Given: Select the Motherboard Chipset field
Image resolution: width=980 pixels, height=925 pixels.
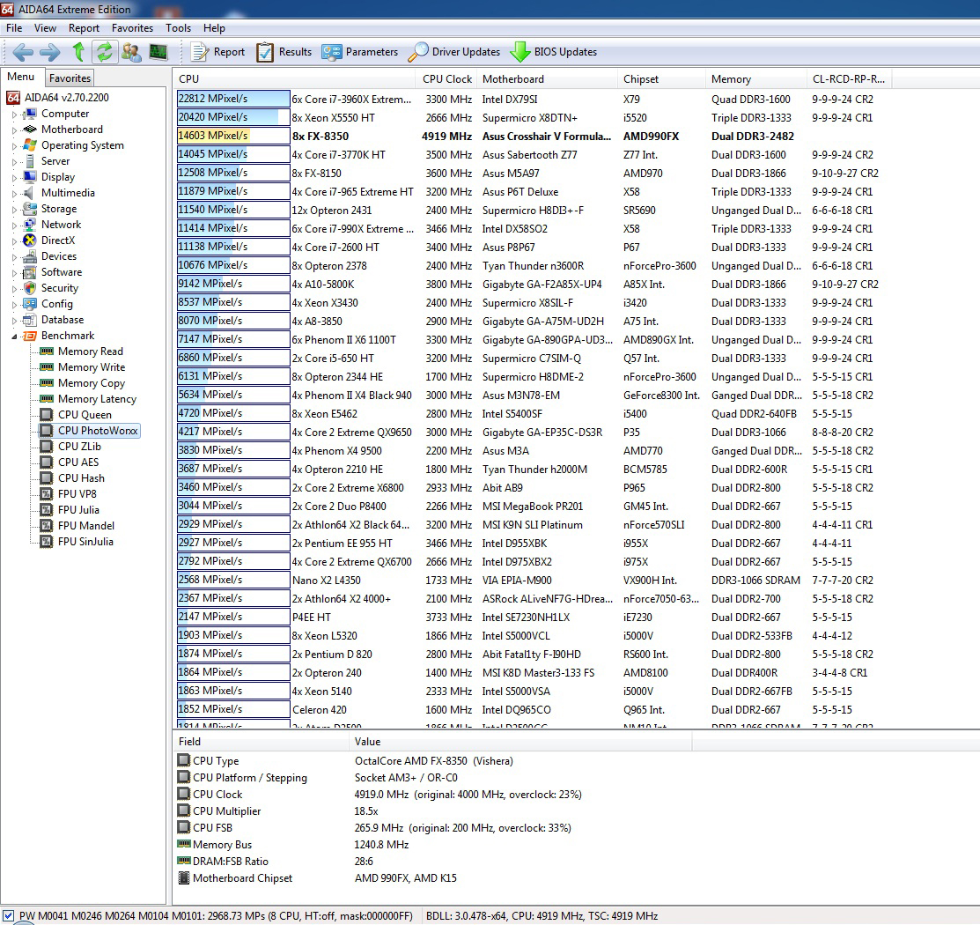Looking at the screenshot, I should (242, 878).
